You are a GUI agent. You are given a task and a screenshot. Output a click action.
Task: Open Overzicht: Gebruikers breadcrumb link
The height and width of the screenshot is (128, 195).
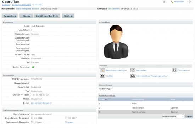coord(21,5)
